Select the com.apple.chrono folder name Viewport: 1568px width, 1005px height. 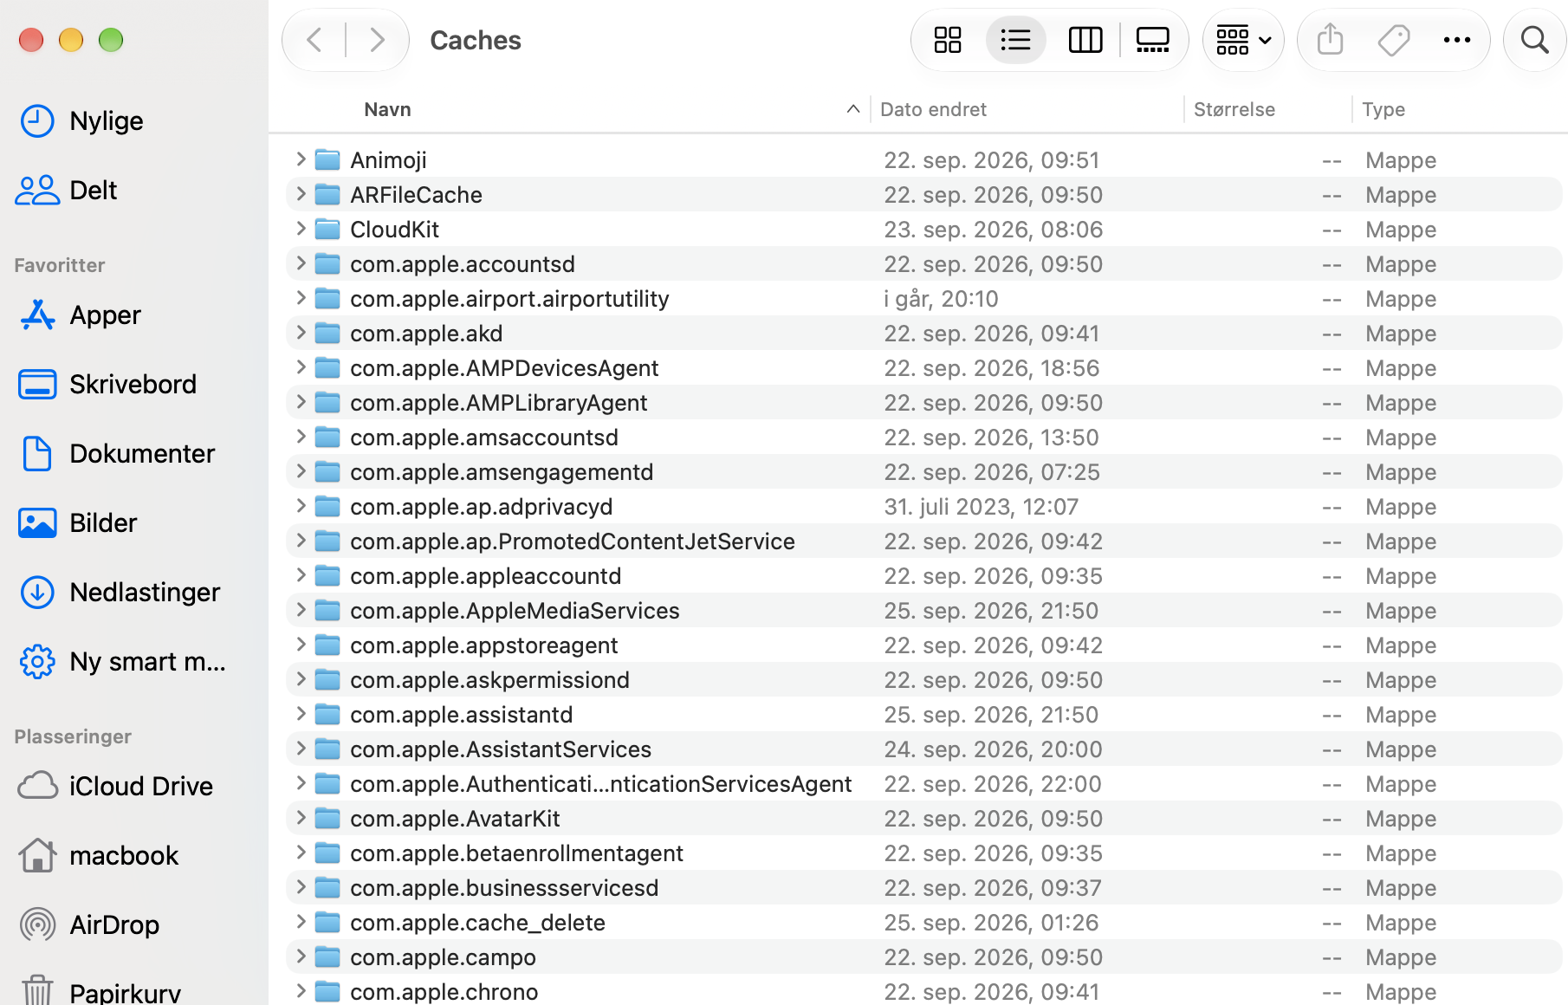click(444, 992)
